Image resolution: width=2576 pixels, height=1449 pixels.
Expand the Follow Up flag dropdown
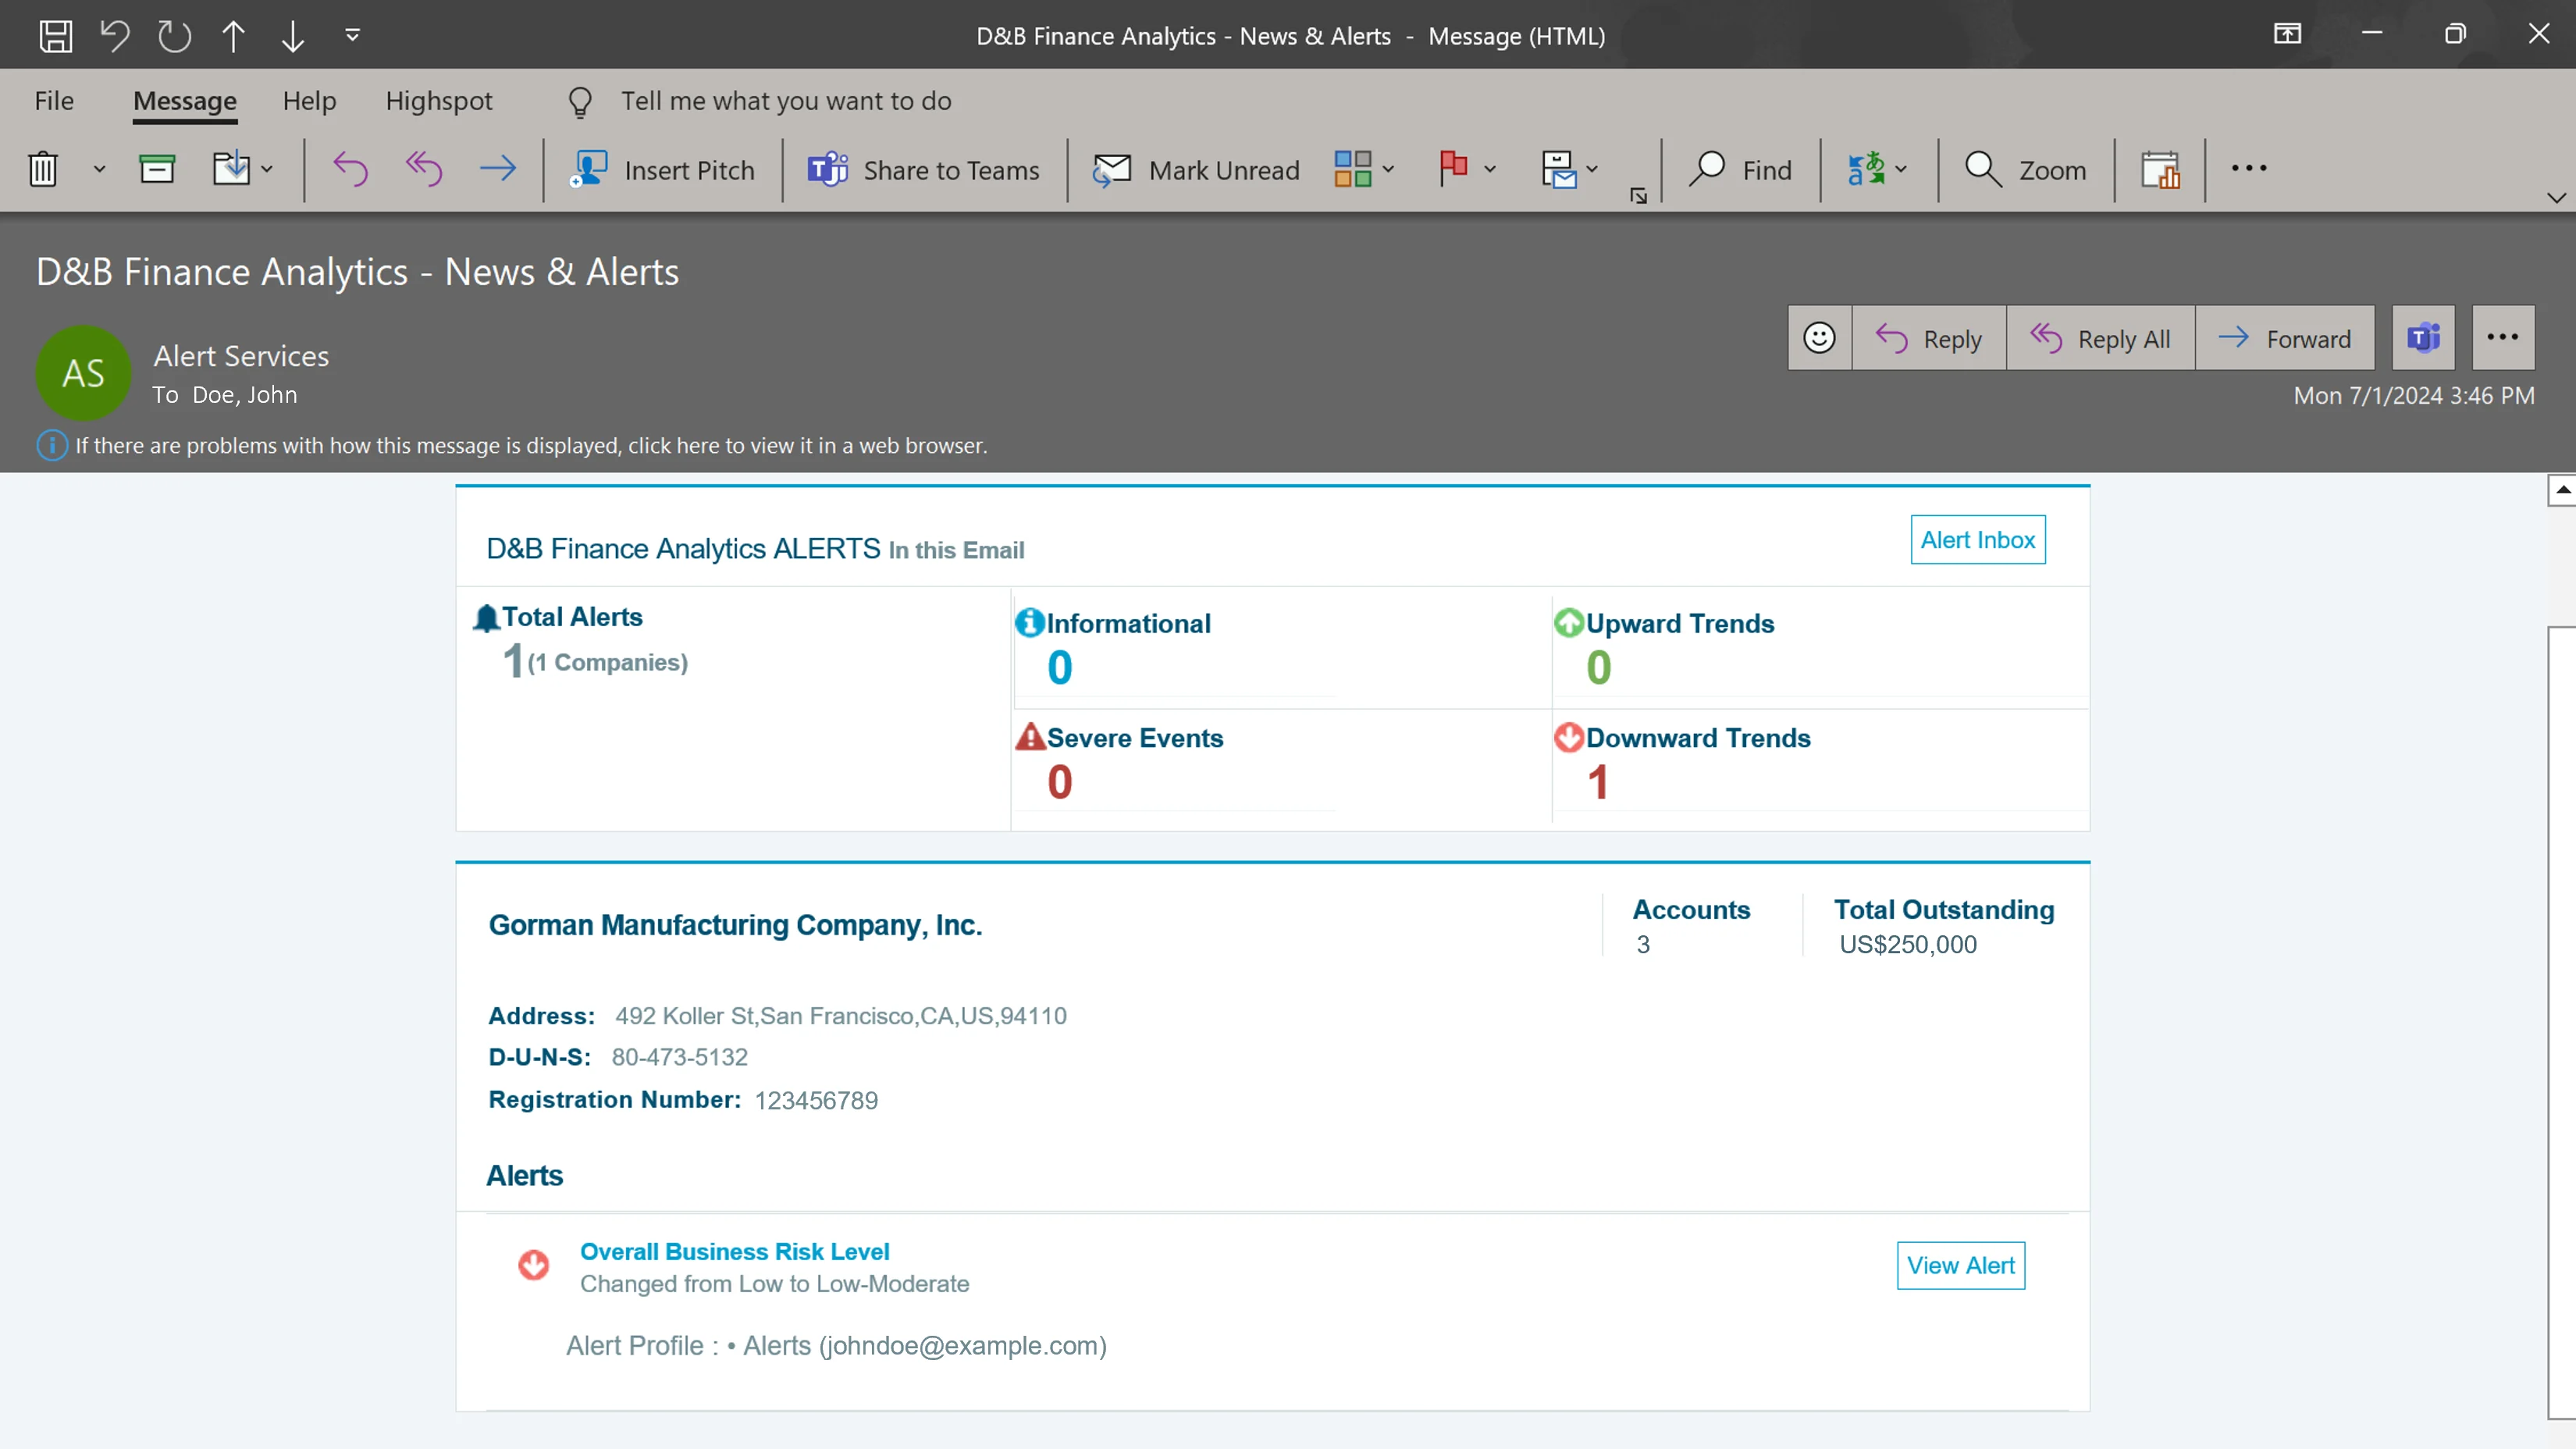tap(1490, 170)
